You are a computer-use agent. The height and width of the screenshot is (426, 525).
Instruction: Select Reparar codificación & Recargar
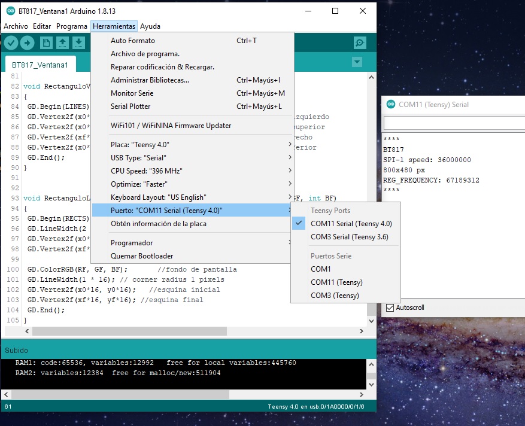pos(193,66)
